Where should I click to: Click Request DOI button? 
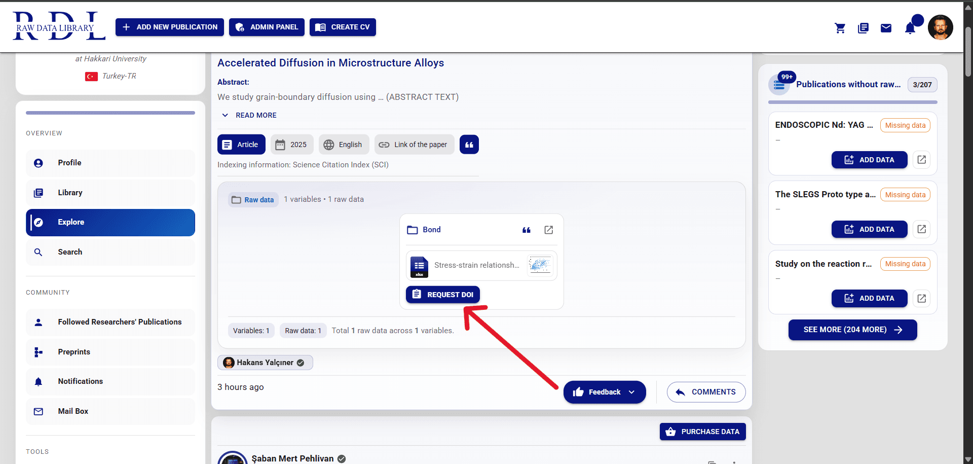coord(443,295)
